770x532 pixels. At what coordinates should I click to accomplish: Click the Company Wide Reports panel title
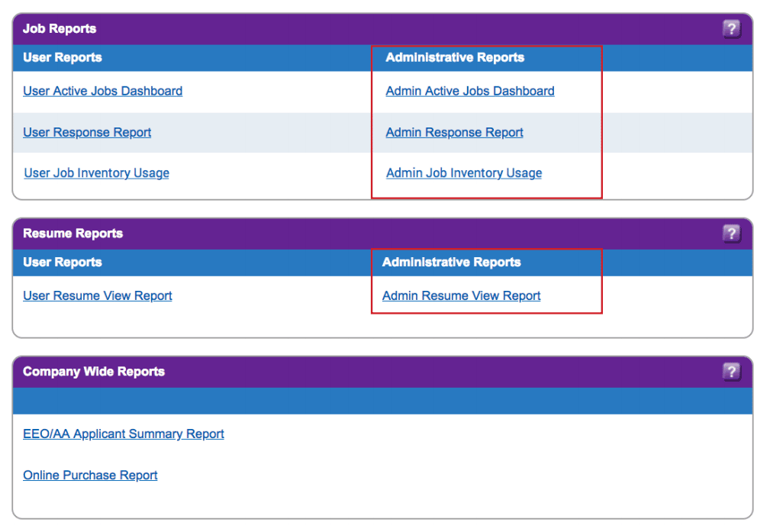click(x=94, y=372)
